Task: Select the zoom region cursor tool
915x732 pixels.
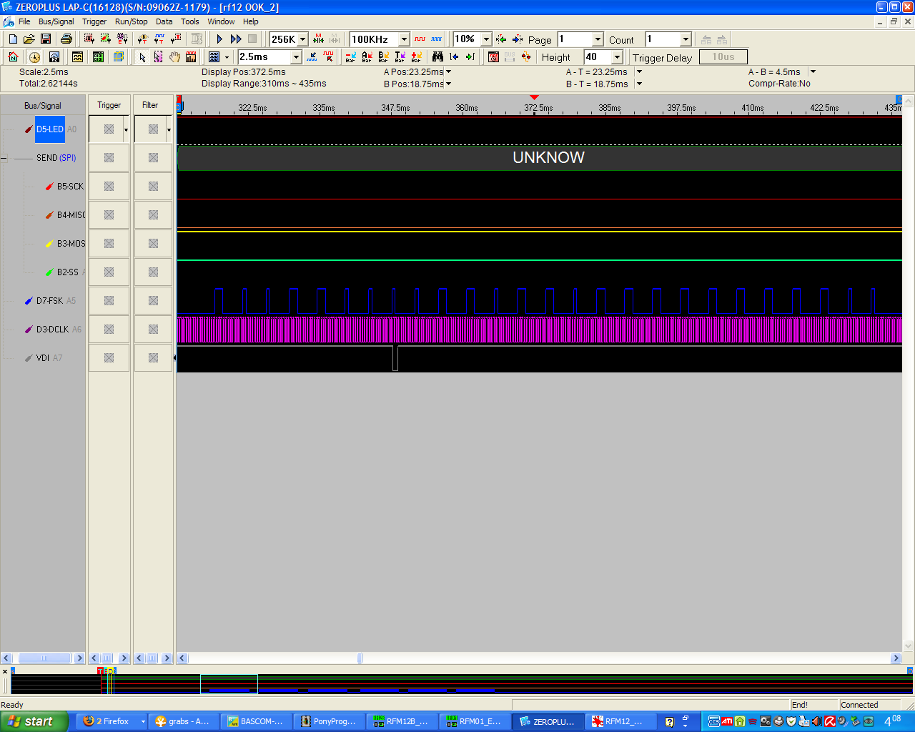Action: tap(158, 57)
